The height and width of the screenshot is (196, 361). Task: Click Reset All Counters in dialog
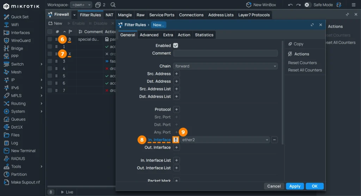(305, 70)
